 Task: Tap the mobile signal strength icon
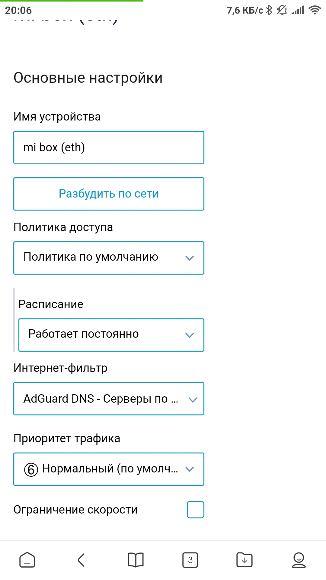(298, 10)
